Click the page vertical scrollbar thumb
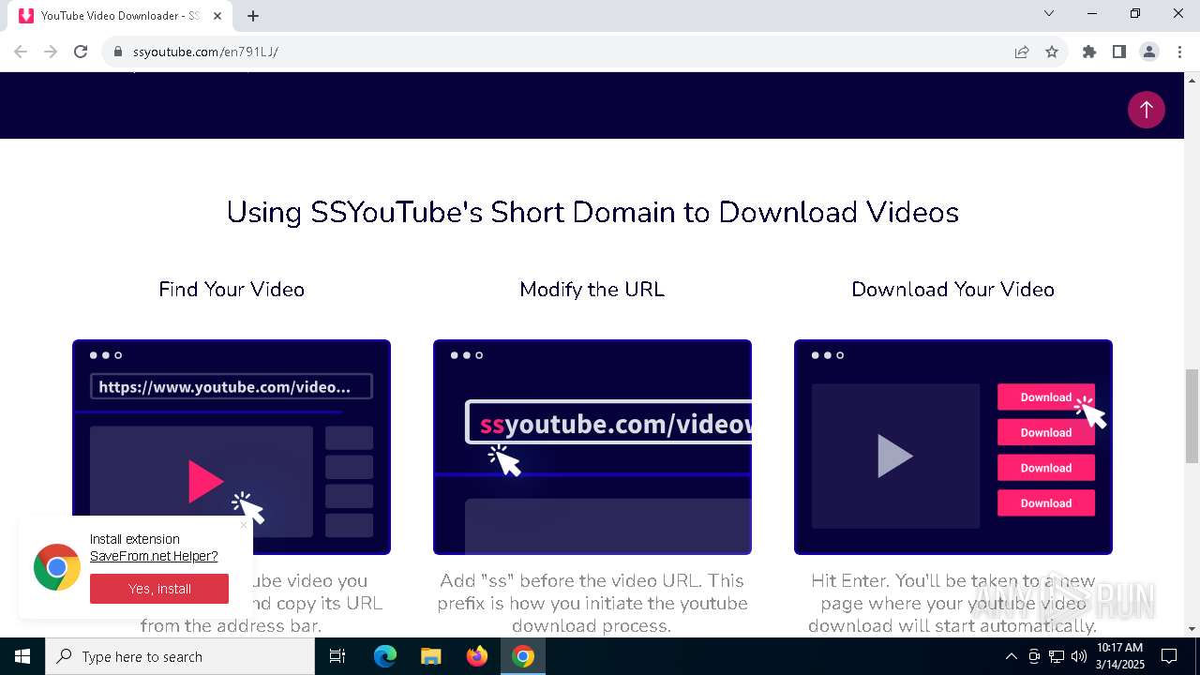Screen dimensions: 1200x675 click(1192, 415)
